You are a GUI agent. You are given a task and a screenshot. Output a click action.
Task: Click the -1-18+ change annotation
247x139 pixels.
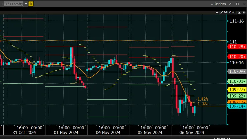pyautogui.click(x=202, y=104)
